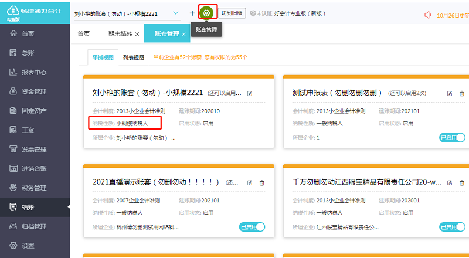Edit 刘小艳的账套 card
The image size is (469, 258).
click(x=250, y=94)
